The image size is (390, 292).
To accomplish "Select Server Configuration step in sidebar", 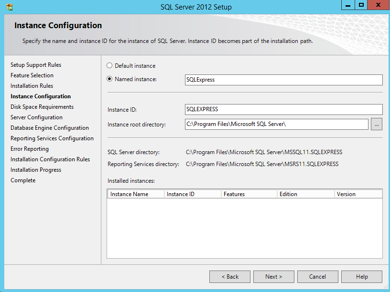I will click(x=36, y=117).
